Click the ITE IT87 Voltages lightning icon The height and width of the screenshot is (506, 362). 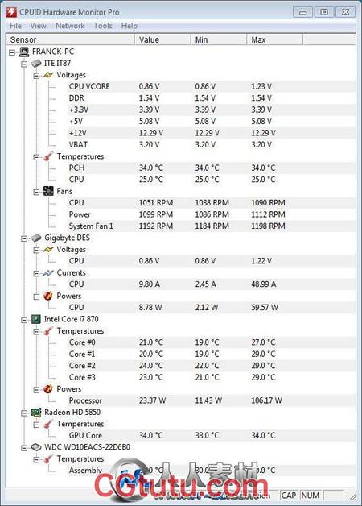tap(48, 75)
